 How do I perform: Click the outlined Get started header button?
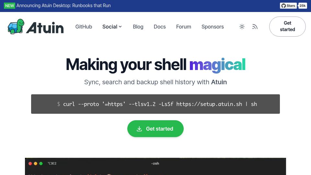coord(287,26)
